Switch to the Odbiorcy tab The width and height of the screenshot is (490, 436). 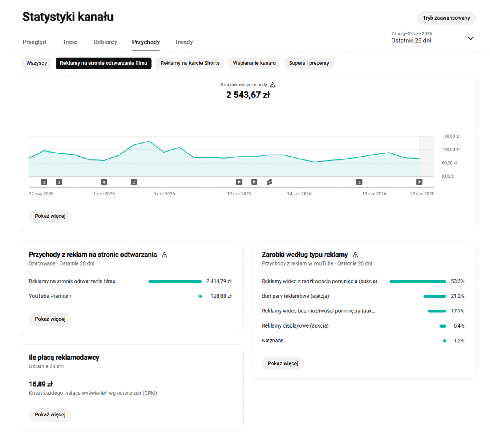click(105, 42)
